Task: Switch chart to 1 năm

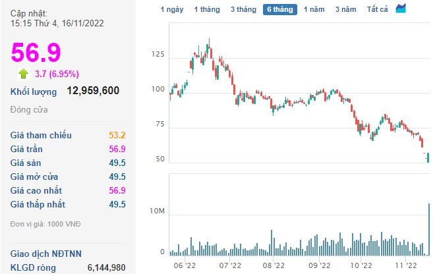Action: pyautogui.click(x=314, y=9)
